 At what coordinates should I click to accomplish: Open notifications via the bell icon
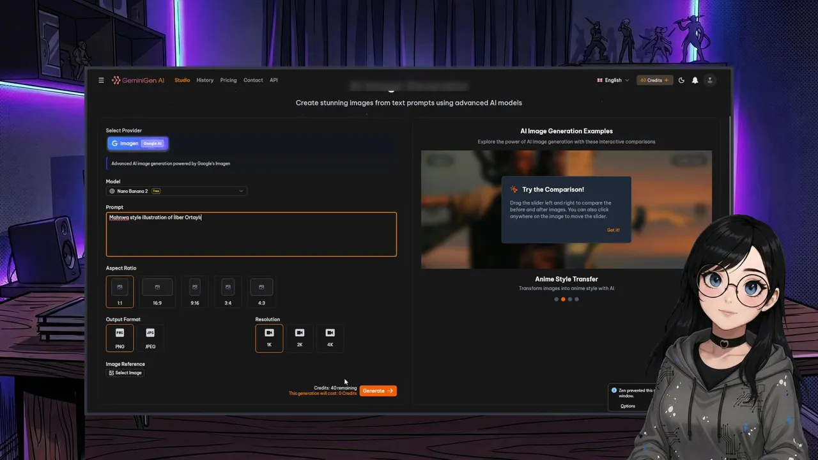695,80
